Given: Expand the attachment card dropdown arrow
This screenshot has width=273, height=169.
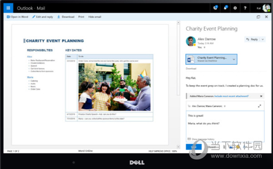Looking at the screenshot, I should 234,59.
